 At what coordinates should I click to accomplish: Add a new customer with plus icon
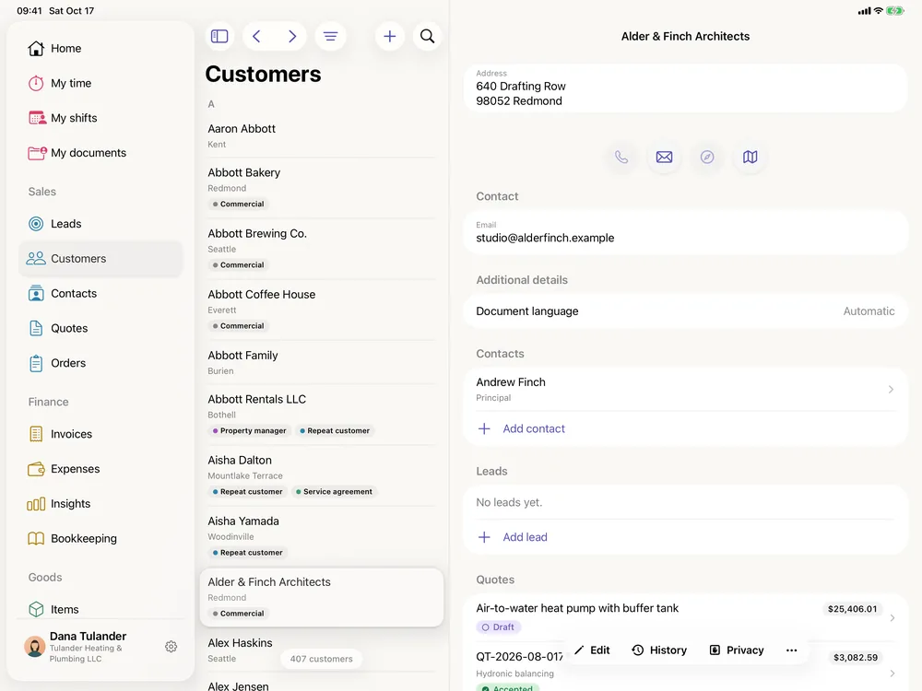pos(389,37)
